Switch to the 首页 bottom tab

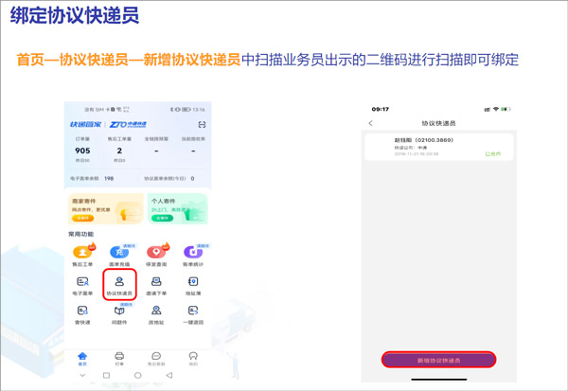pyautogui.click(x=82, y=359)
